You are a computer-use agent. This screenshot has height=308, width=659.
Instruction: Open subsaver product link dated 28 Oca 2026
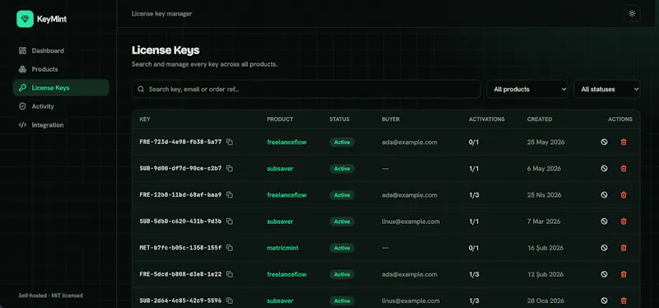click(280, 301)
